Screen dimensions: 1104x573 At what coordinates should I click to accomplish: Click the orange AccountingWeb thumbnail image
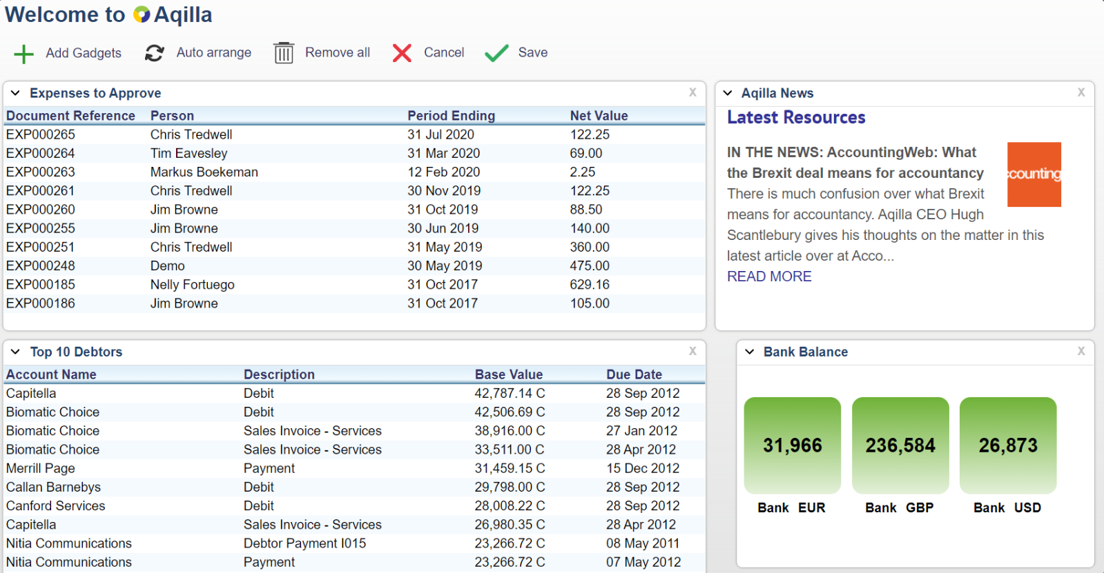1034,174
